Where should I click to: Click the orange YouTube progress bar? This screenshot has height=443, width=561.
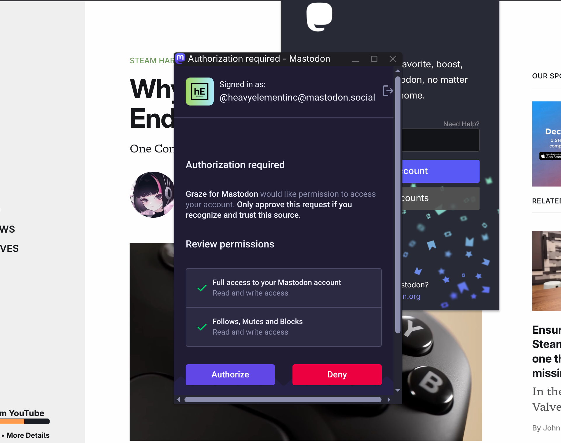point(12,421)
